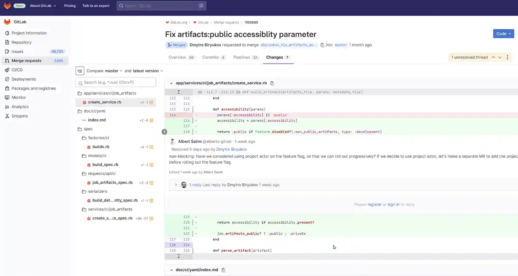Click the GitLab project avatar in sidebar
This screenshot has width=518, height=276.
7,22
